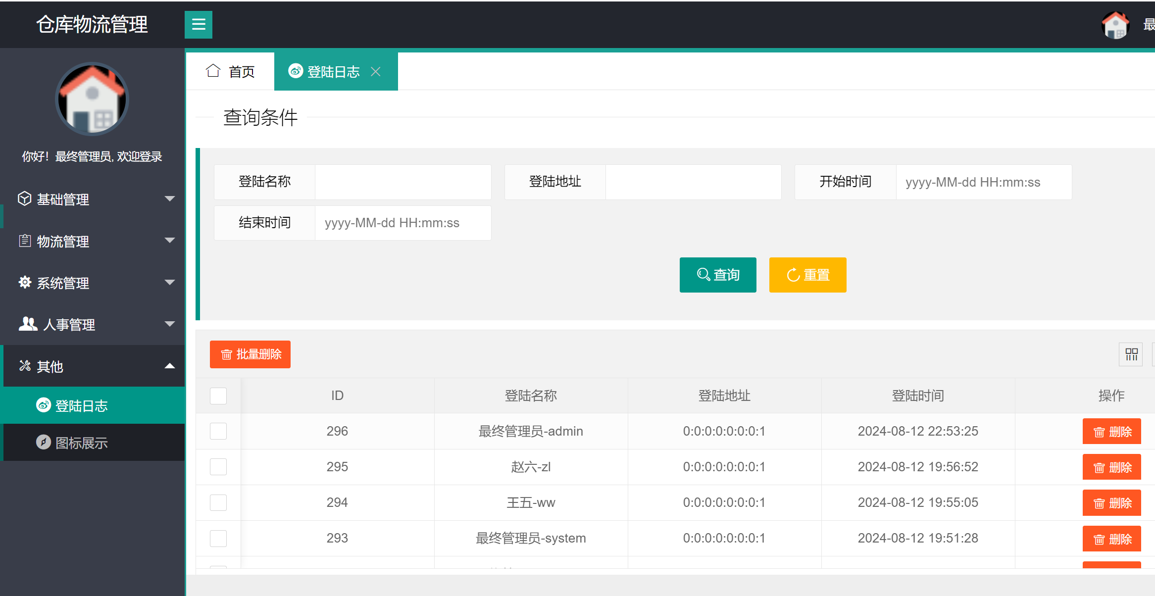Viewport: 1155px width, 596px height.
Task: Delete the 王五-ww login record
Action: pyautogui.click(x=1112, y=503)
